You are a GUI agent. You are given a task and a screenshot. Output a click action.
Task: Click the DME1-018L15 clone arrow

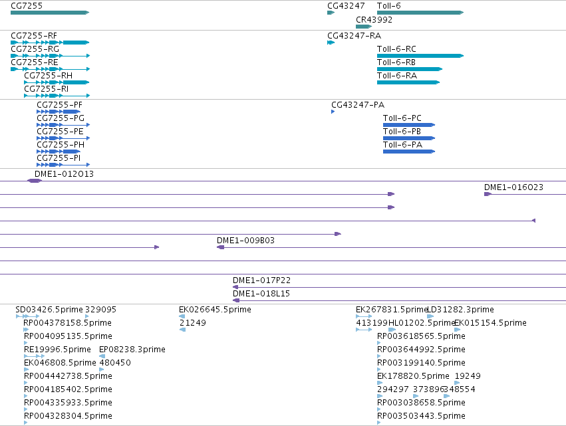(236, 301)
